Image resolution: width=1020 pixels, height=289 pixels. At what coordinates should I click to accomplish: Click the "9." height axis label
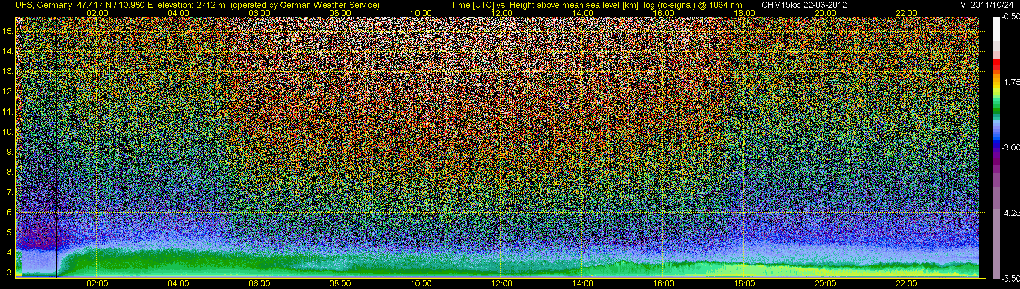tap(10, 152)
